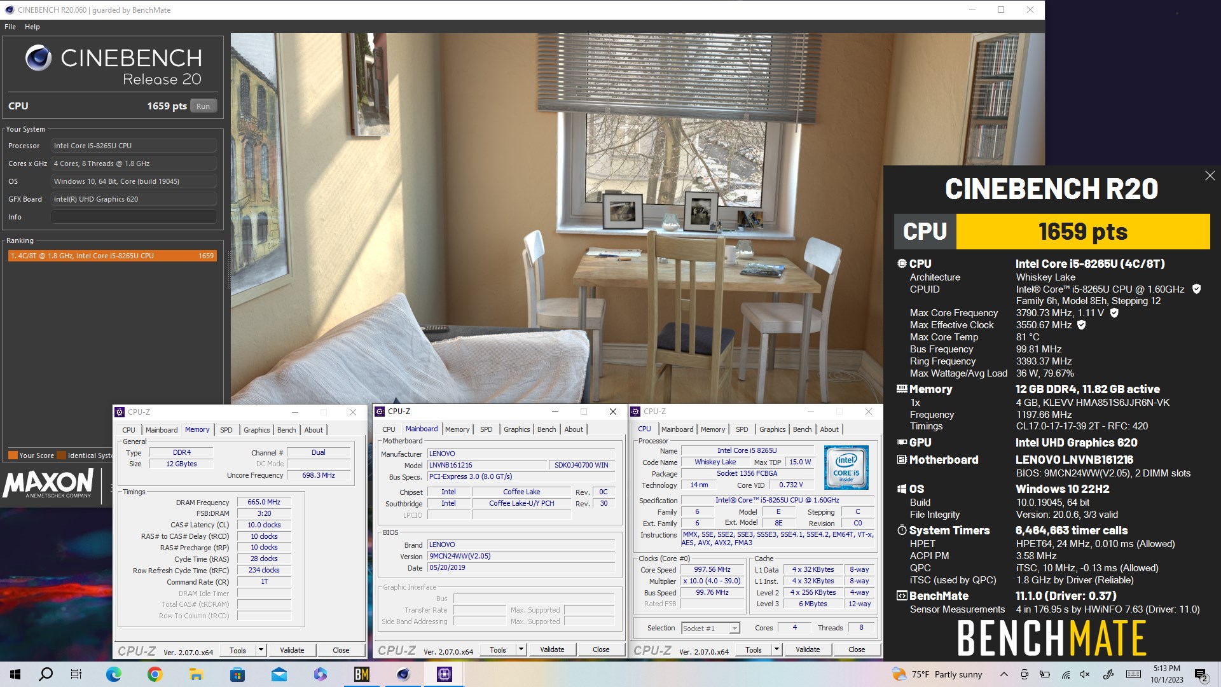Viewport: 1221px width, 687px height.
Task: Launch Microsoft Edge from taskbar
Action: [114, 674]
